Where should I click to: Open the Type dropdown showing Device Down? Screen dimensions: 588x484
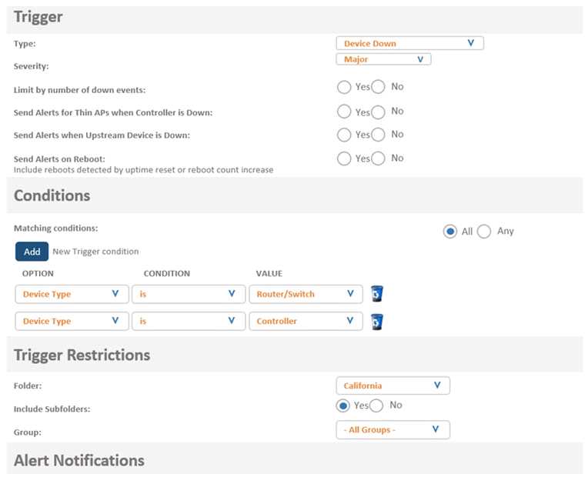coord(409,44)
